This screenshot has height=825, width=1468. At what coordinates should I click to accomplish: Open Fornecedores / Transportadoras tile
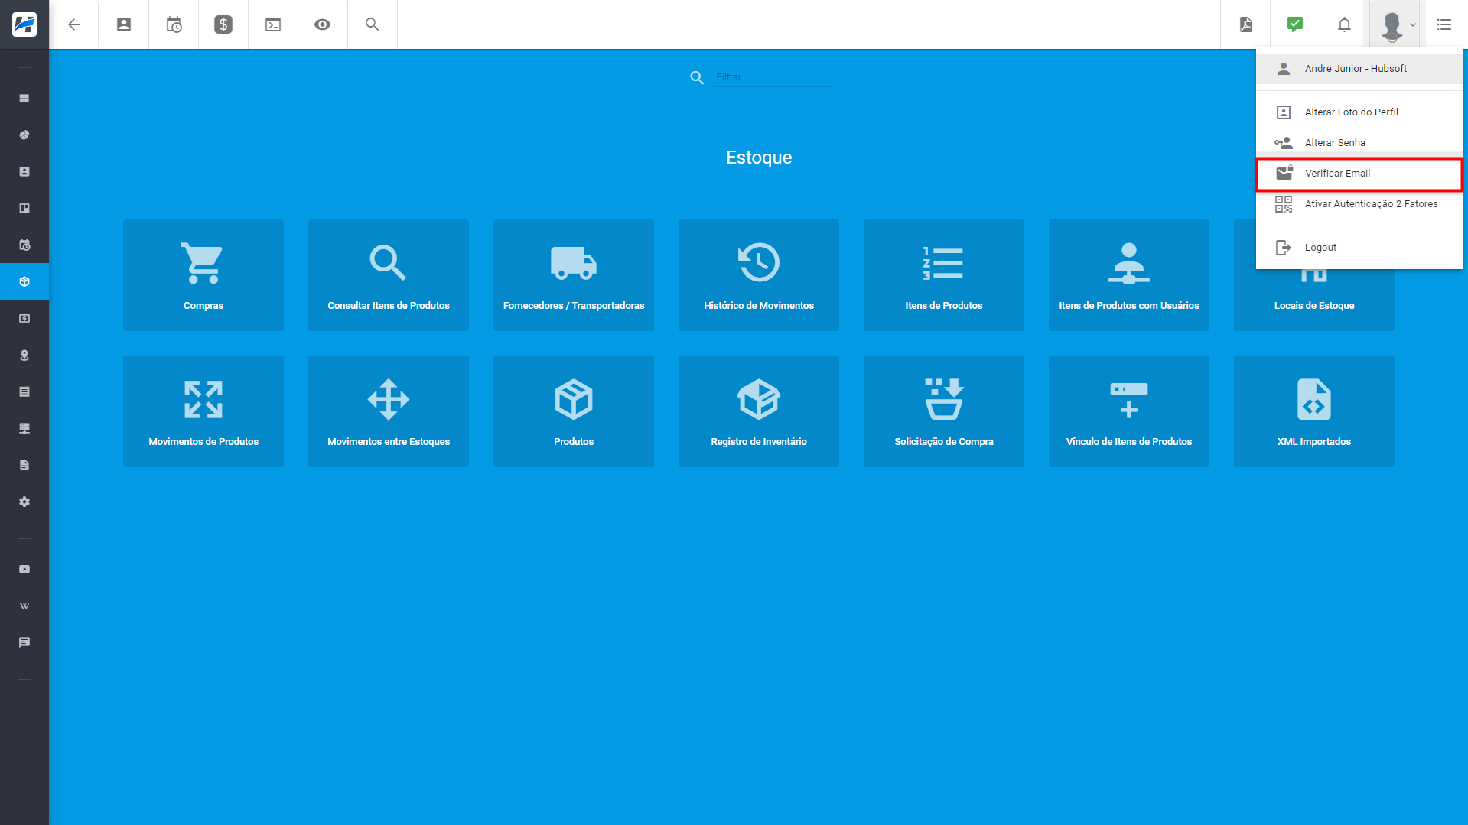click(x=574, y=275)
